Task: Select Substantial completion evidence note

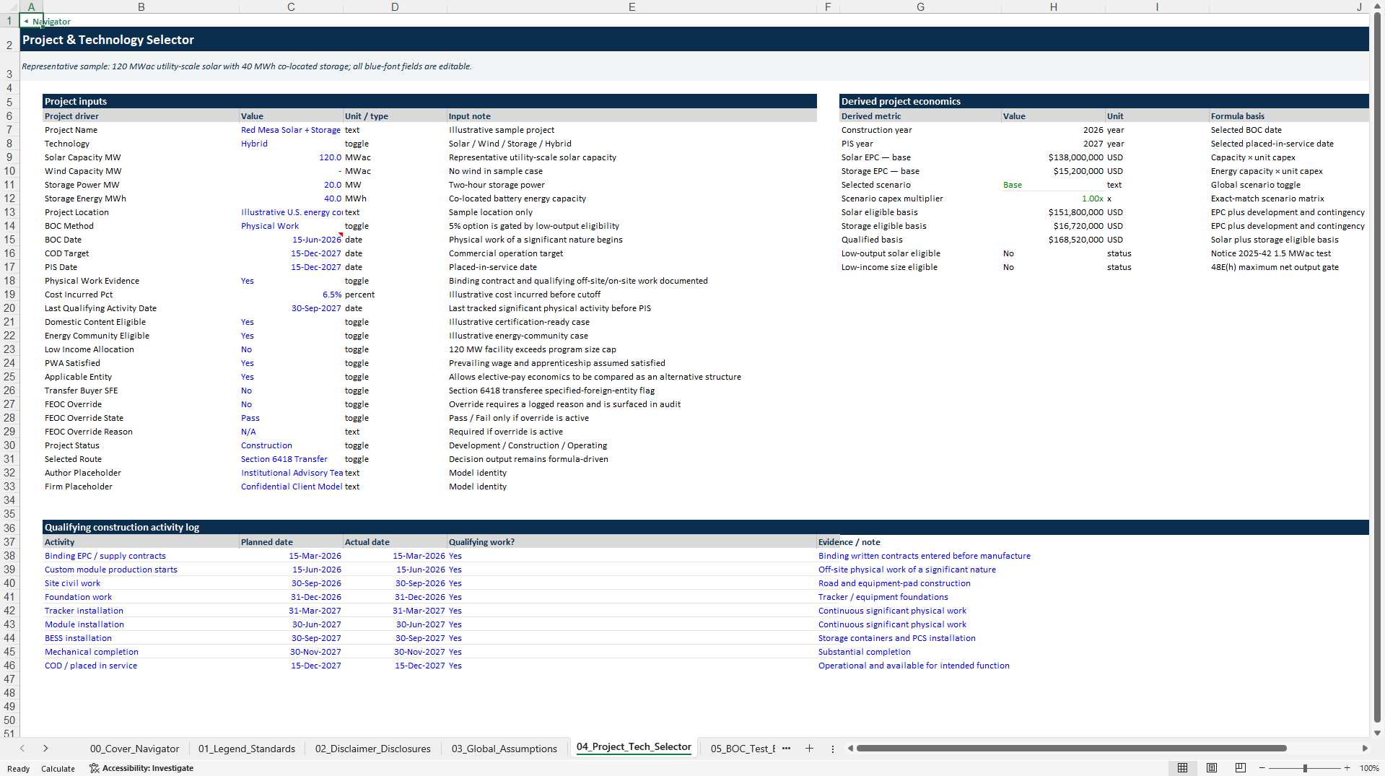Action: click(x=864, y=652)
